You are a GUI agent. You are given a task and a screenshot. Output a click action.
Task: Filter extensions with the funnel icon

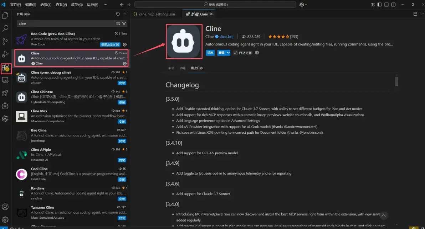pyautogui.click(x=124, y=23)
